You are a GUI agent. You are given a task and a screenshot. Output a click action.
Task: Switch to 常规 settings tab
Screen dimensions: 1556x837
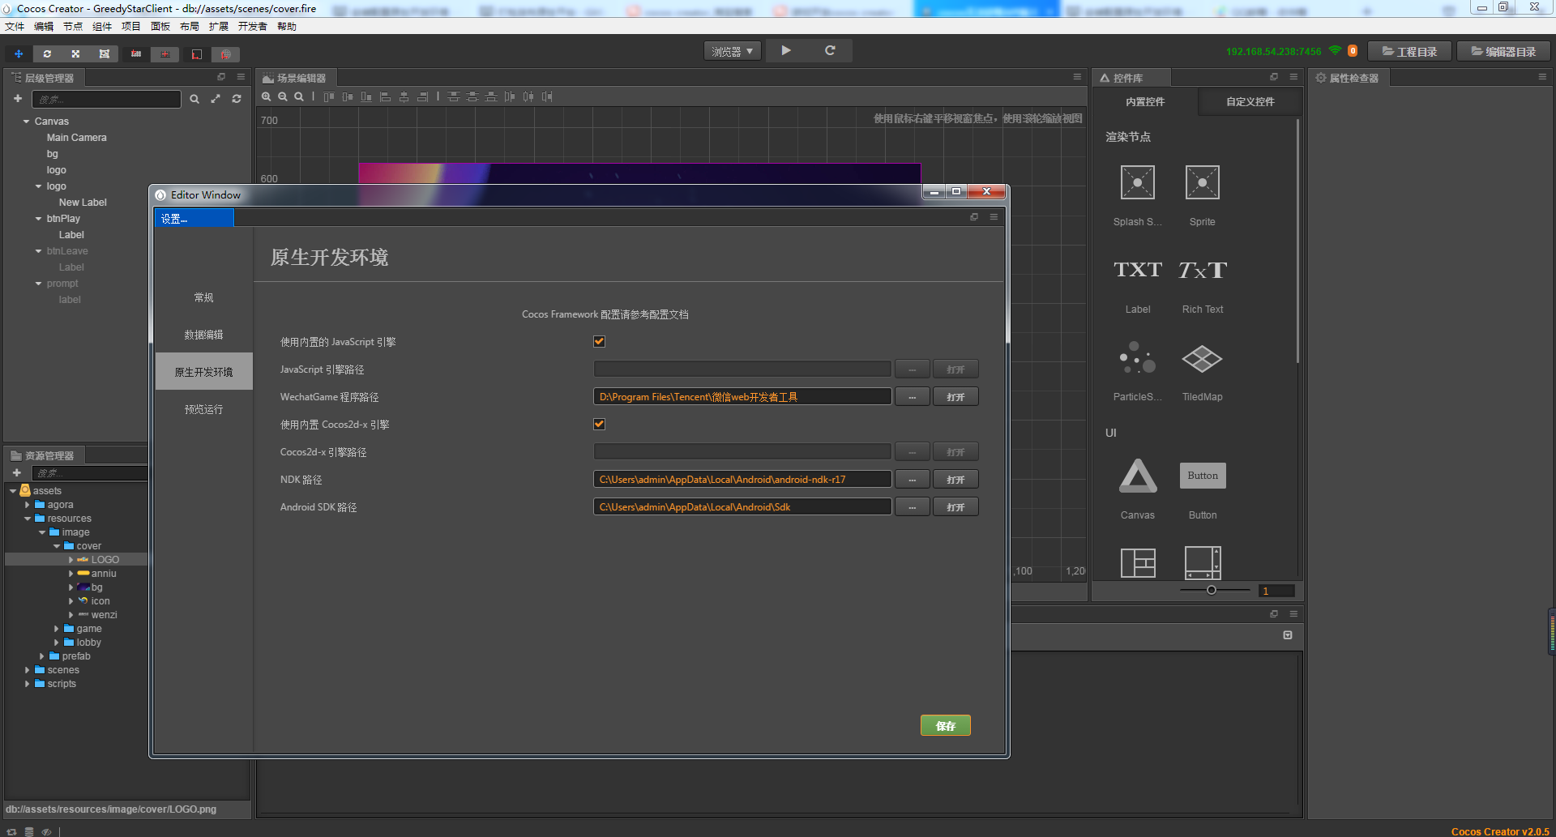click(x=203, y=297)
